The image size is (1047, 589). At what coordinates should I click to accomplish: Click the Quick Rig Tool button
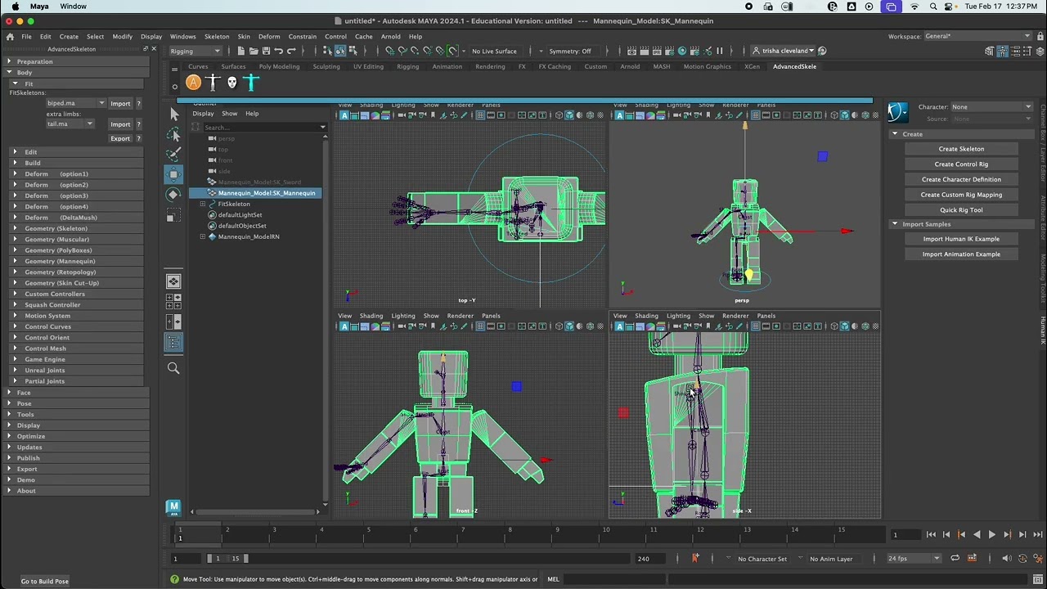click(x=961, y=209)
